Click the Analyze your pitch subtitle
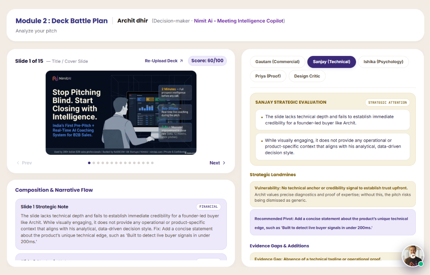The width and height of the screenshot is (430, 275). pyautogui.click(x=36, y=31)
